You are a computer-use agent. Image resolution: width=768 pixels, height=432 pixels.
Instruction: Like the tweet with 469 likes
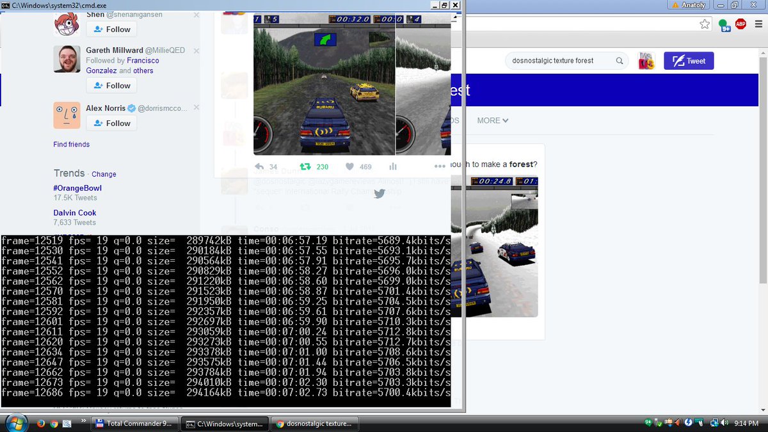(x=350, y=166)
